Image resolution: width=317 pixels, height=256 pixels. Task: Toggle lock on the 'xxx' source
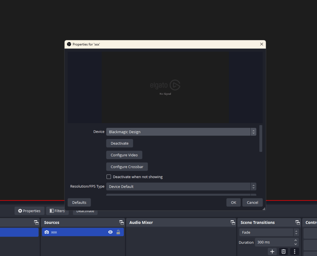(118, 232)
